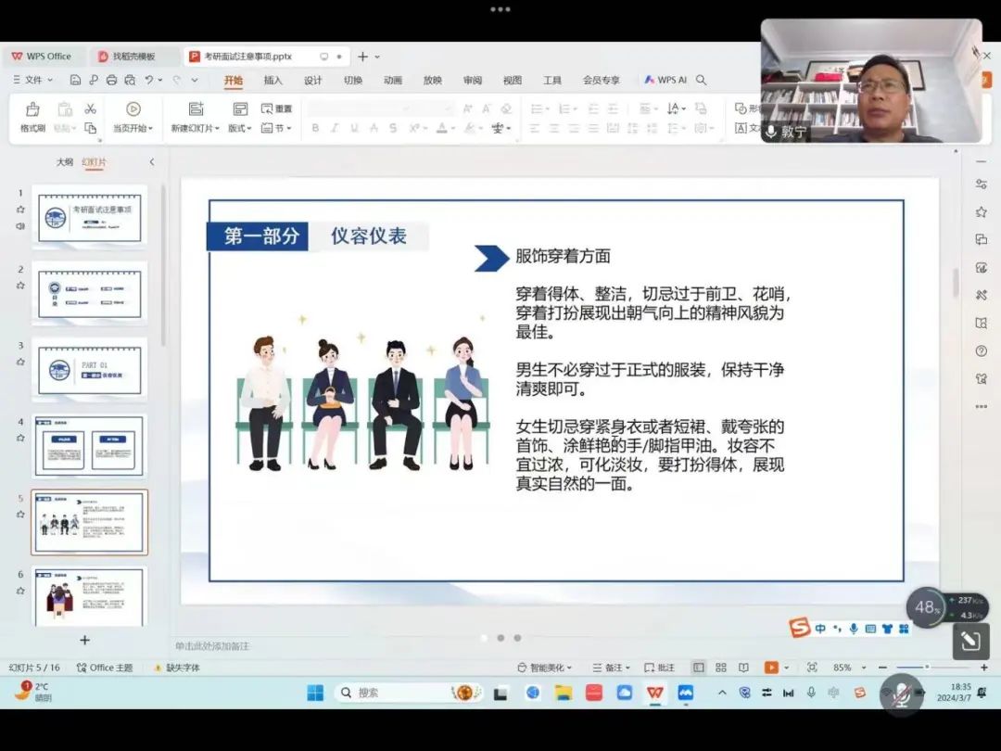Open the 智能美化 dropdown in status bar
Screen dimensions: 1001x751
545,668
